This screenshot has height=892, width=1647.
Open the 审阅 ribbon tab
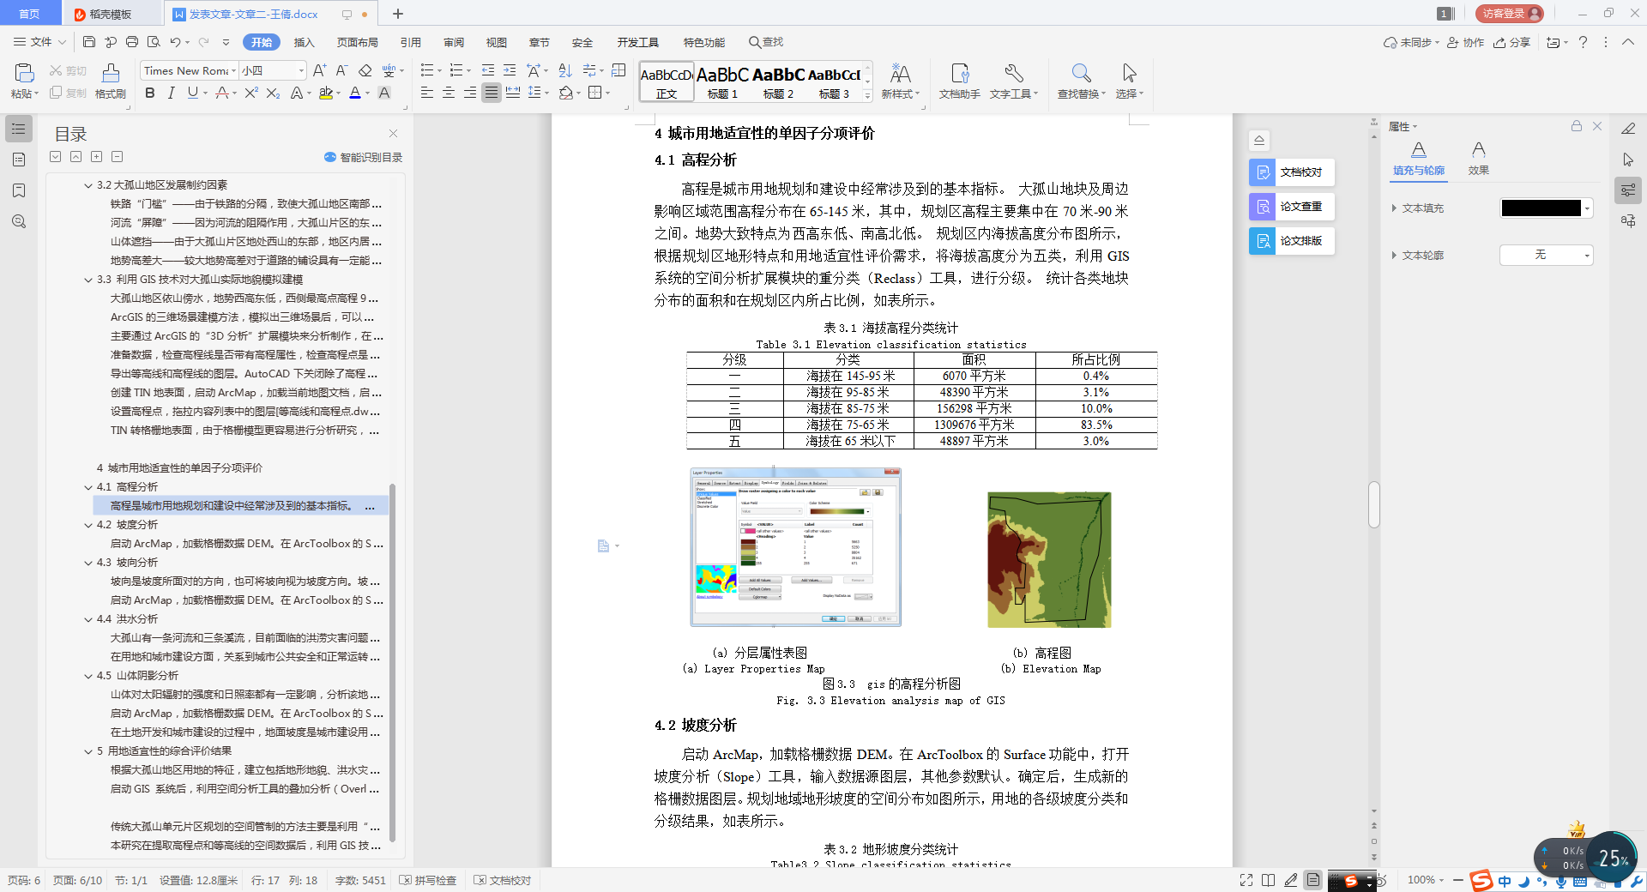coord(454,42)
